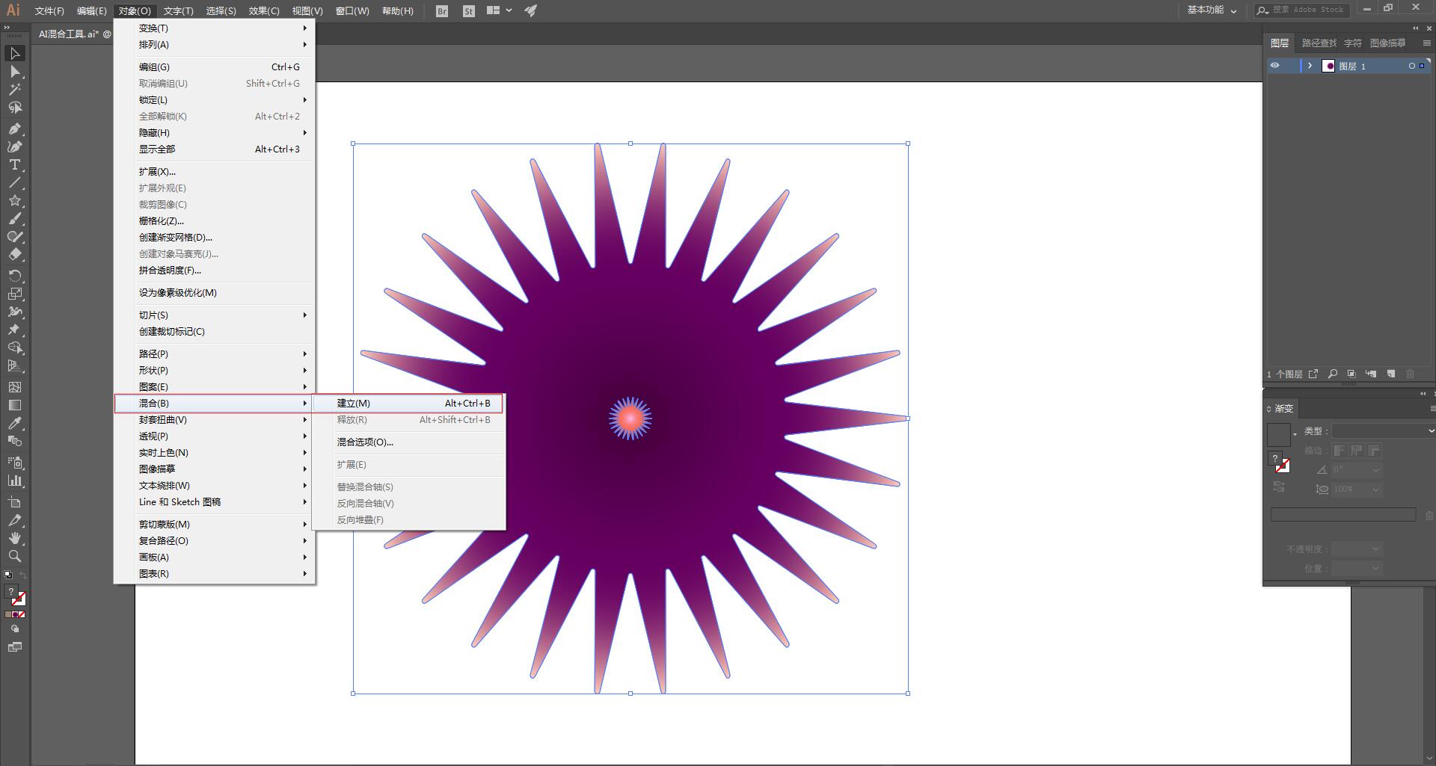Click 创建渐变网格(D)... command
This screenshot has height=766, width=1436.
click(x=215, y=238)
